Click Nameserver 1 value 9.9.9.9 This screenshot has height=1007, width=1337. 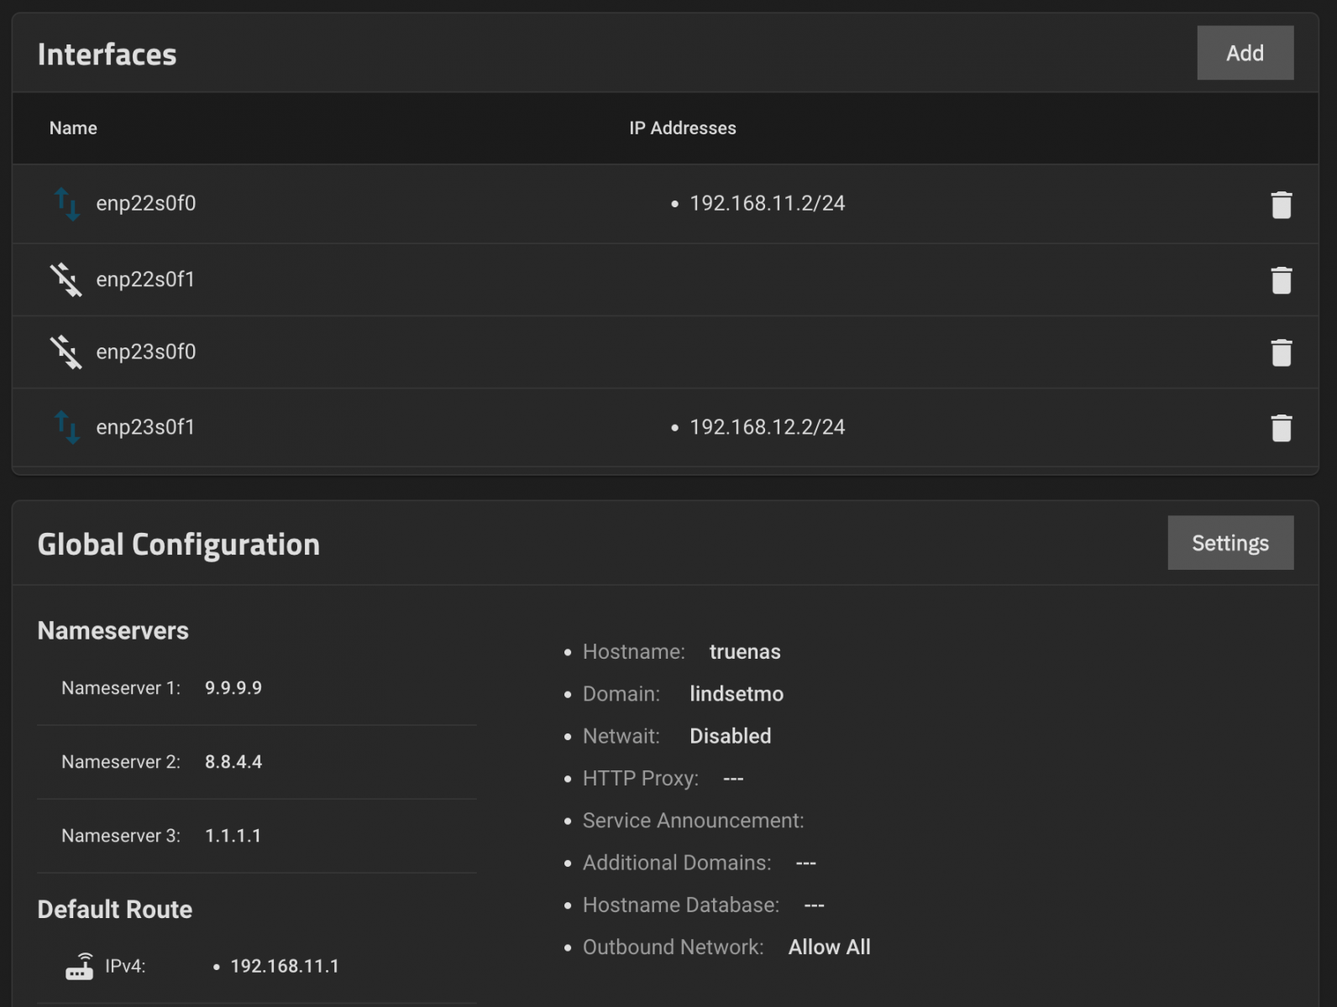[x=233, y=688]
